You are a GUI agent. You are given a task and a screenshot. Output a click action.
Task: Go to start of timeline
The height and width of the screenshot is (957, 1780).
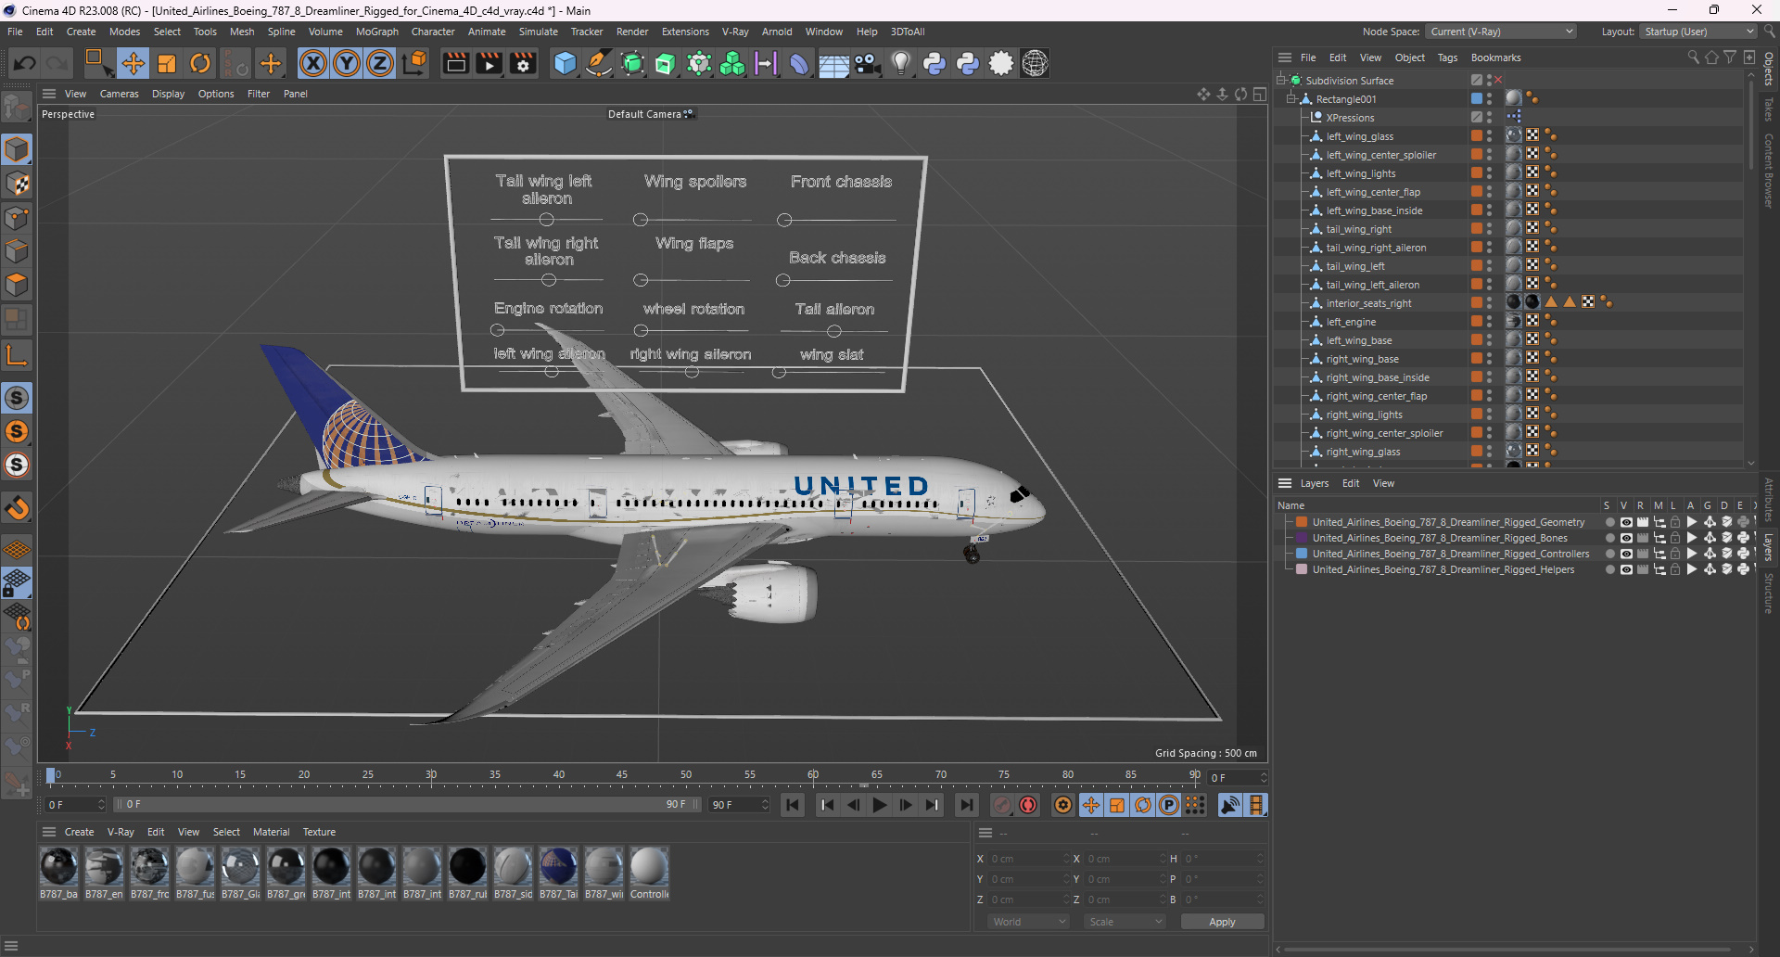pyautogui.click(x=793, y=805)
